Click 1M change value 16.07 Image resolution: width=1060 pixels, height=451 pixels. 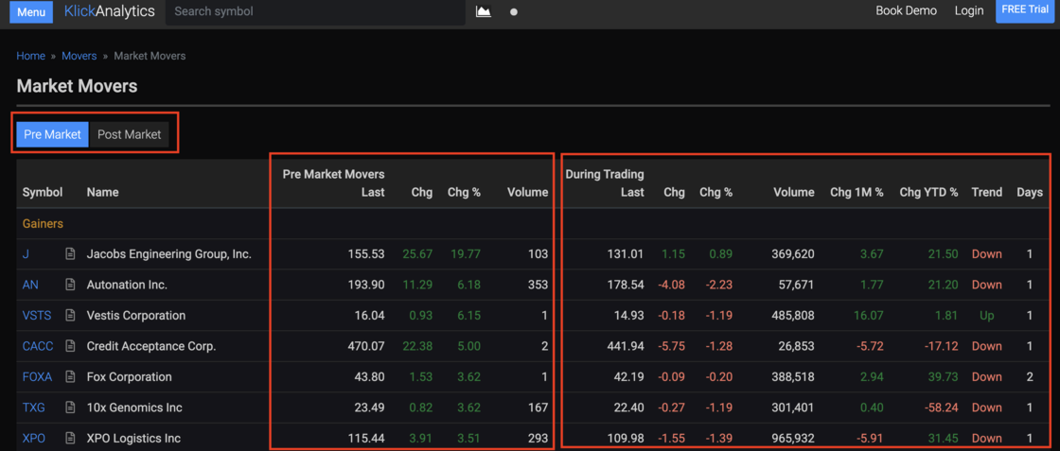(x=869, y=315)
